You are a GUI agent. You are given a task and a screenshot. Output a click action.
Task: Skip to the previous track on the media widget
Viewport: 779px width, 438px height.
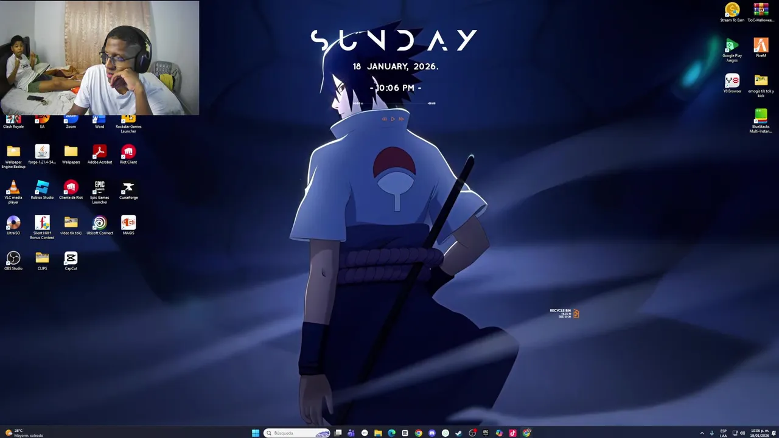tap(384, 119)
